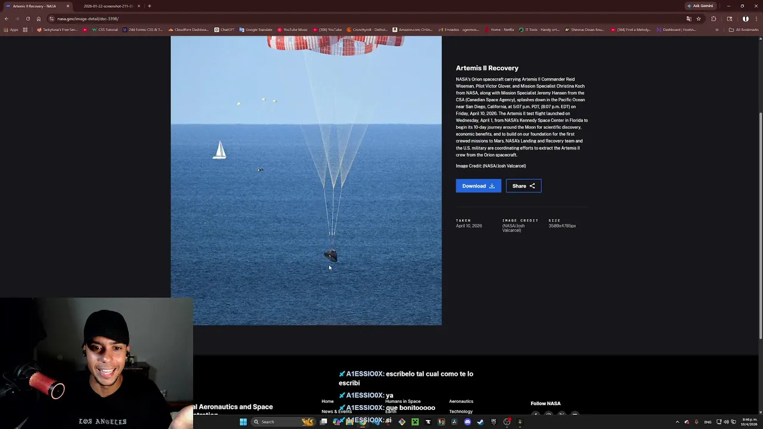Open the Home - Netflix bookmark
Screen dimensions: 763x429
[500, 30]
